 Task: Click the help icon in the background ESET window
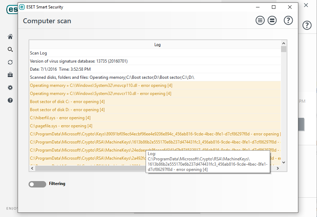click(307, 25)
